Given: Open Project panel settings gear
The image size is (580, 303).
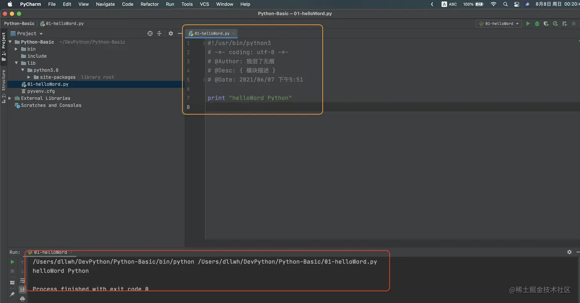Looking at the screenshot, I should [x=171, y=33].
